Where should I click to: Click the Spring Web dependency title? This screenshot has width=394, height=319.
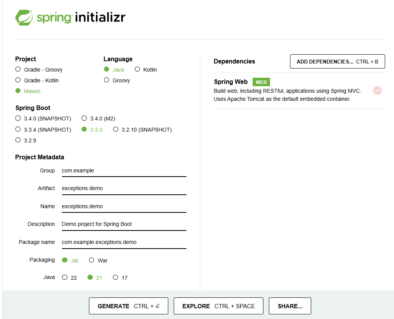point(231,82)
